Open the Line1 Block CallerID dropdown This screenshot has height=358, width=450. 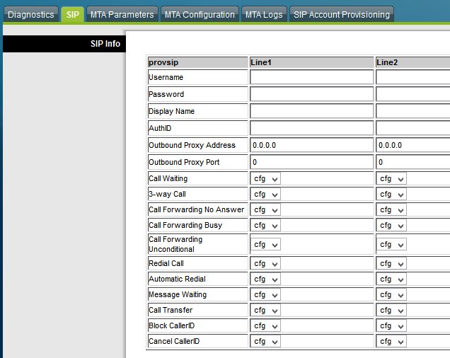(x=266, y=326)
